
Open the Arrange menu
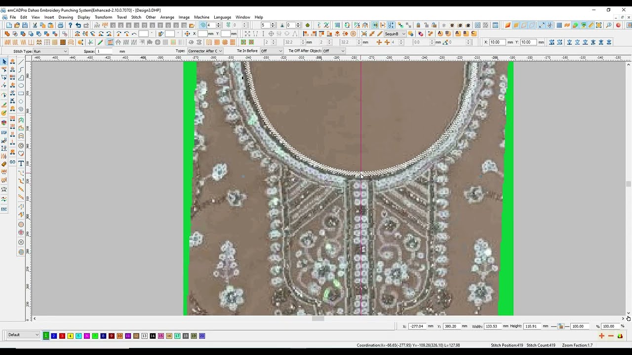pos(167,17)
